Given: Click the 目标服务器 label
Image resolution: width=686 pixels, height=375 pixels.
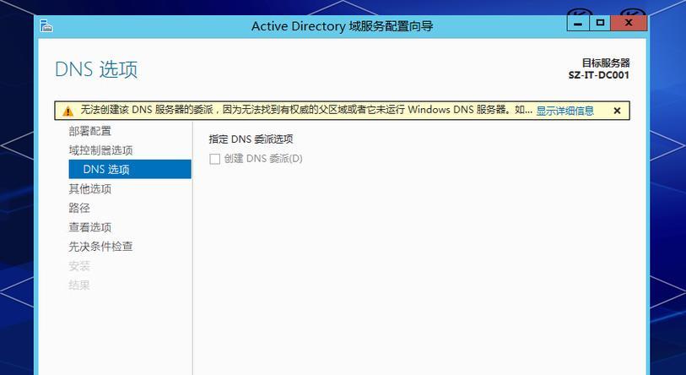Looking at the screenshot, I should [x=606, y=63].
